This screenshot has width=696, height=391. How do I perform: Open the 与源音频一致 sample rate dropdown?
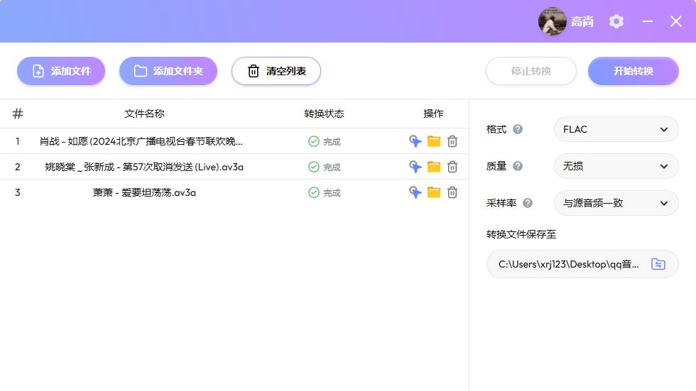pyautogui.click(x=616, y=203)
